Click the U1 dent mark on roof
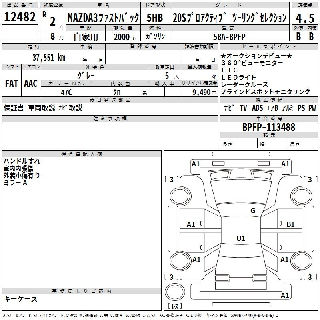This screenshot has width=320, height=320. click(240, 239)
